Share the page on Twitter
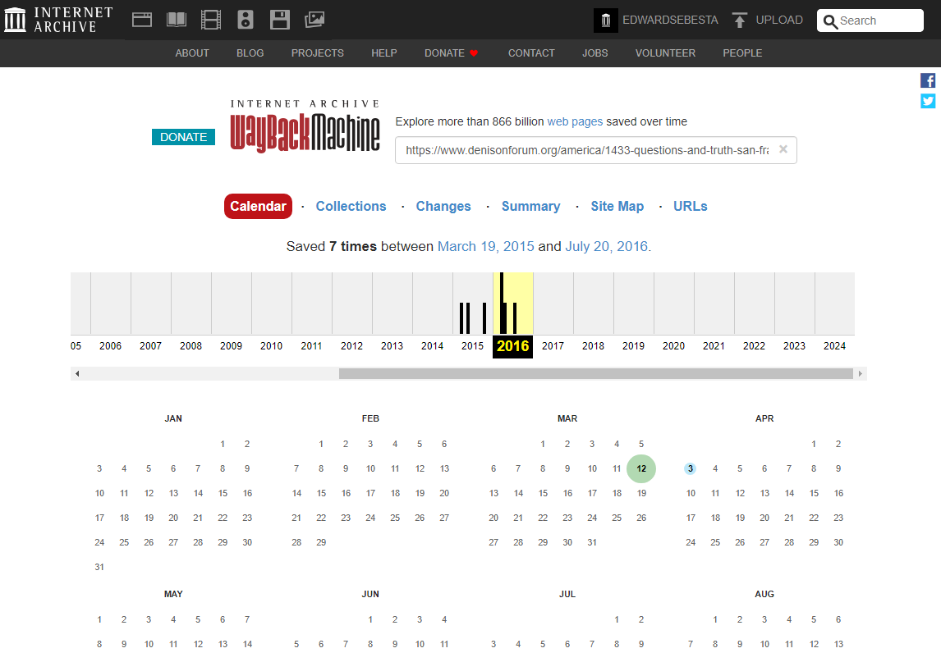 point(928,101)
